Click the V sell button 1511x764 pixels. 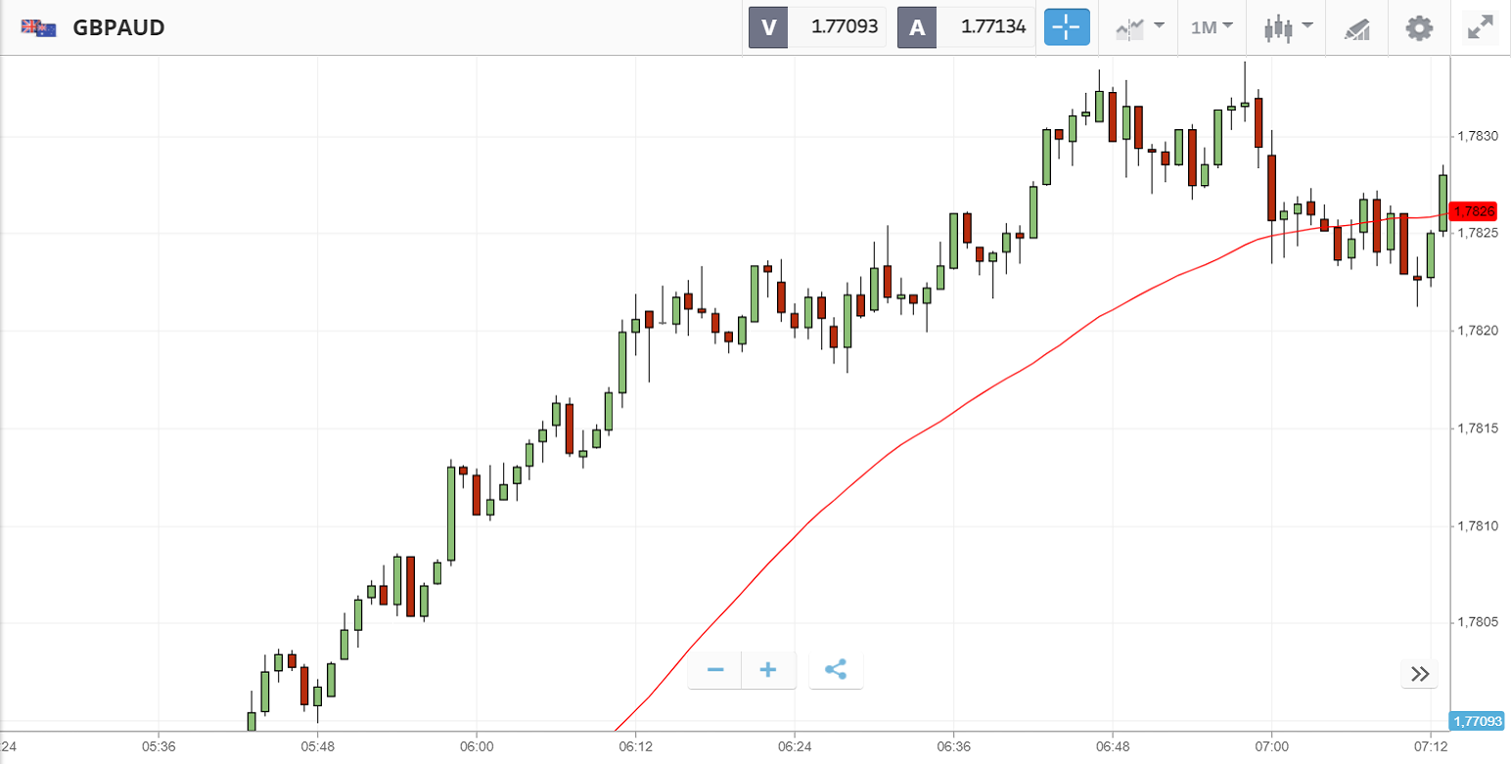tap(768, 27)
